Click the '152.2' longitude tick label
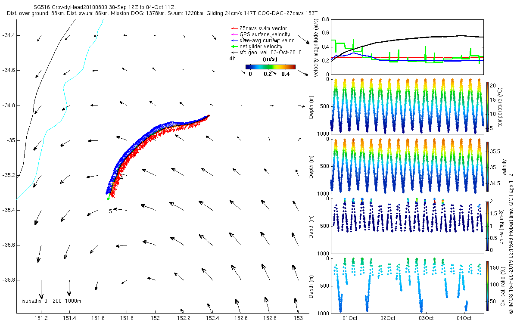Viewport: 517px width, 323px height. click(x=184, y=318)
